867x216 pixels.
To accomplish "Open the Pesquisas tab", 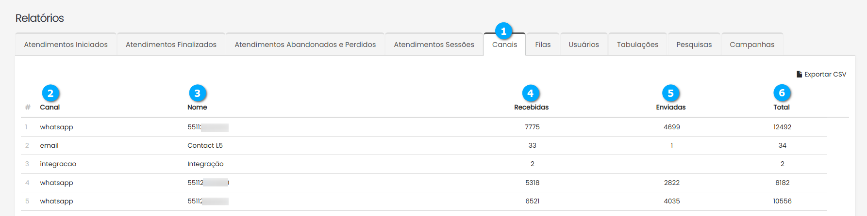I will click(694, 45).
